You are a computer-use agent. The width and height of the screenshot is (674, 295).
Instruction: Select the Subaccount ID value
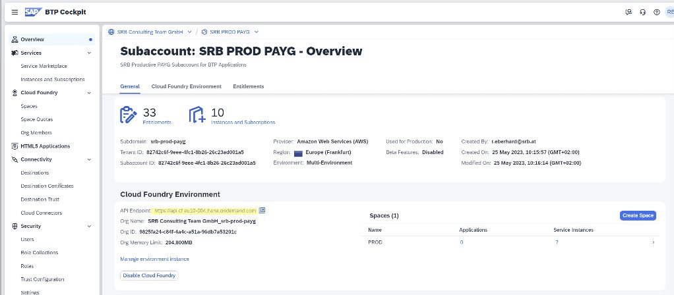point(207,163)
